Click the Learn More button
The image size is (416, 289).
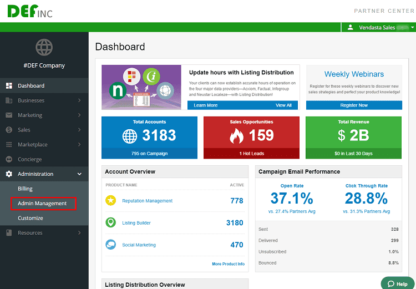tap(206, 105)
